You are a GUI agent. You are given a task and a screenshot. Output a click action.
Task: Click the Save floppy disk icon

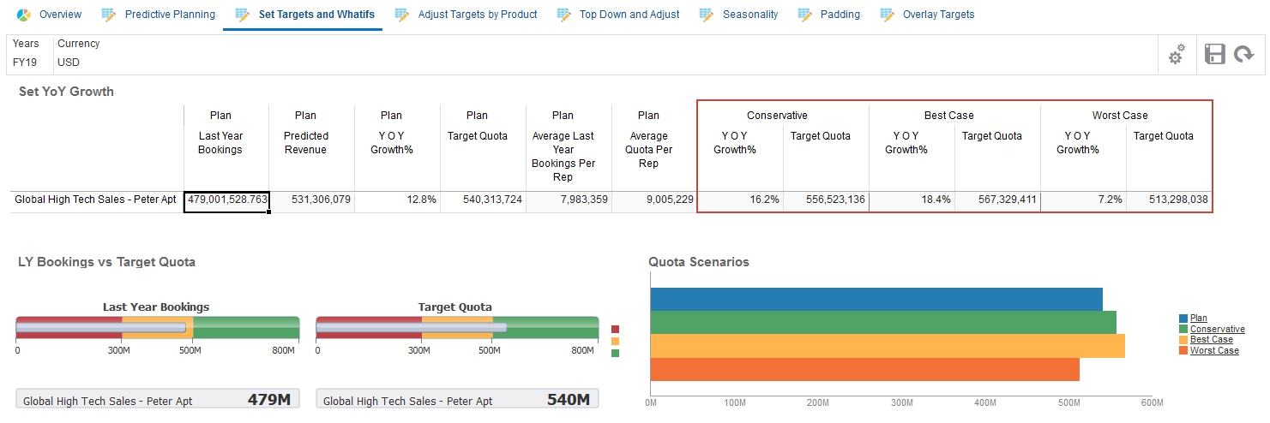click(x=1214, y=55)
